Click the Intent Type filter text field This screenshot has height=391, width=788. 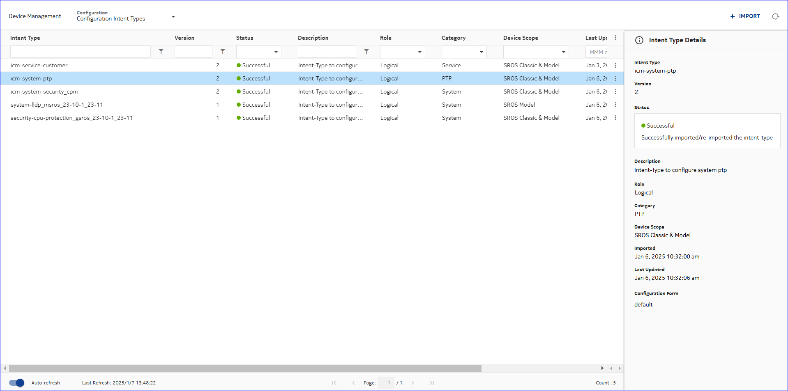(81, 52)
